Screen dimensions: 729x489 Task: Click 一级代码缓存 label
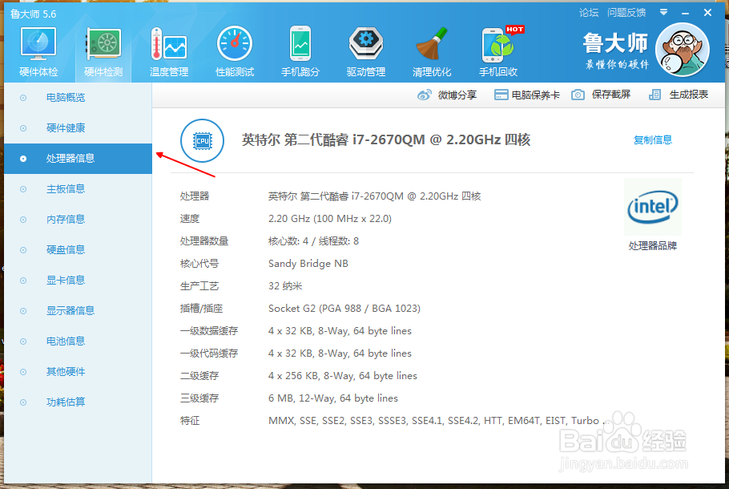point(209,354)
